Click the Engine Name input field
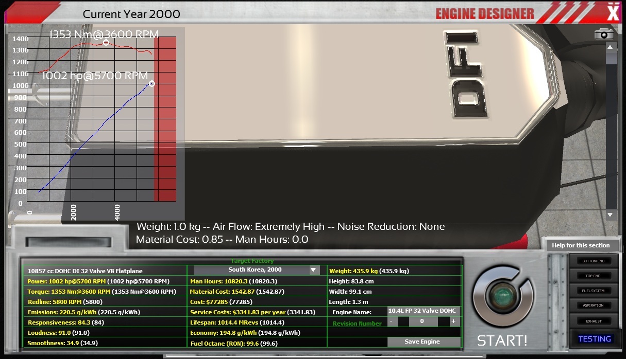The width and height of the screenshot is (626, 359). pyautogui.click(x=424, y=311)
